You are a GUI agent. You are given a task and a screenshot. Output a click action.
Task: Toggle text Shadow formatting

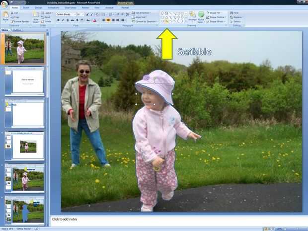coord(77,20)
